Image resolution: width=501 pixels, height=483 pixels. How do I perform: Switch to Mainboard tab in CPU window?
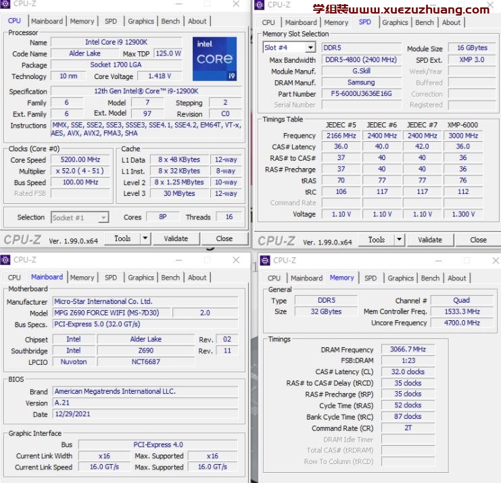(47, 22)
